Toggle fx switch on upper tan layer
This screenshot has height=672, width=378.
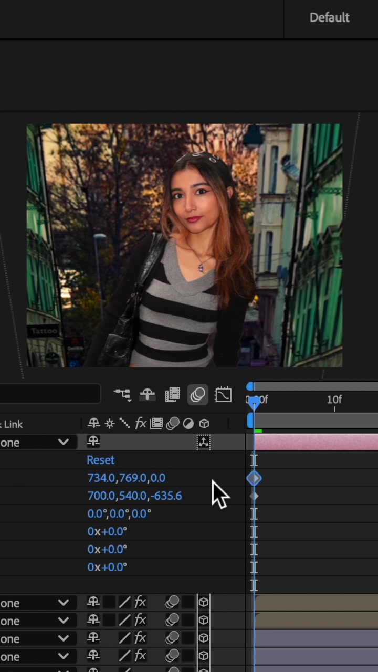[140, 602]
